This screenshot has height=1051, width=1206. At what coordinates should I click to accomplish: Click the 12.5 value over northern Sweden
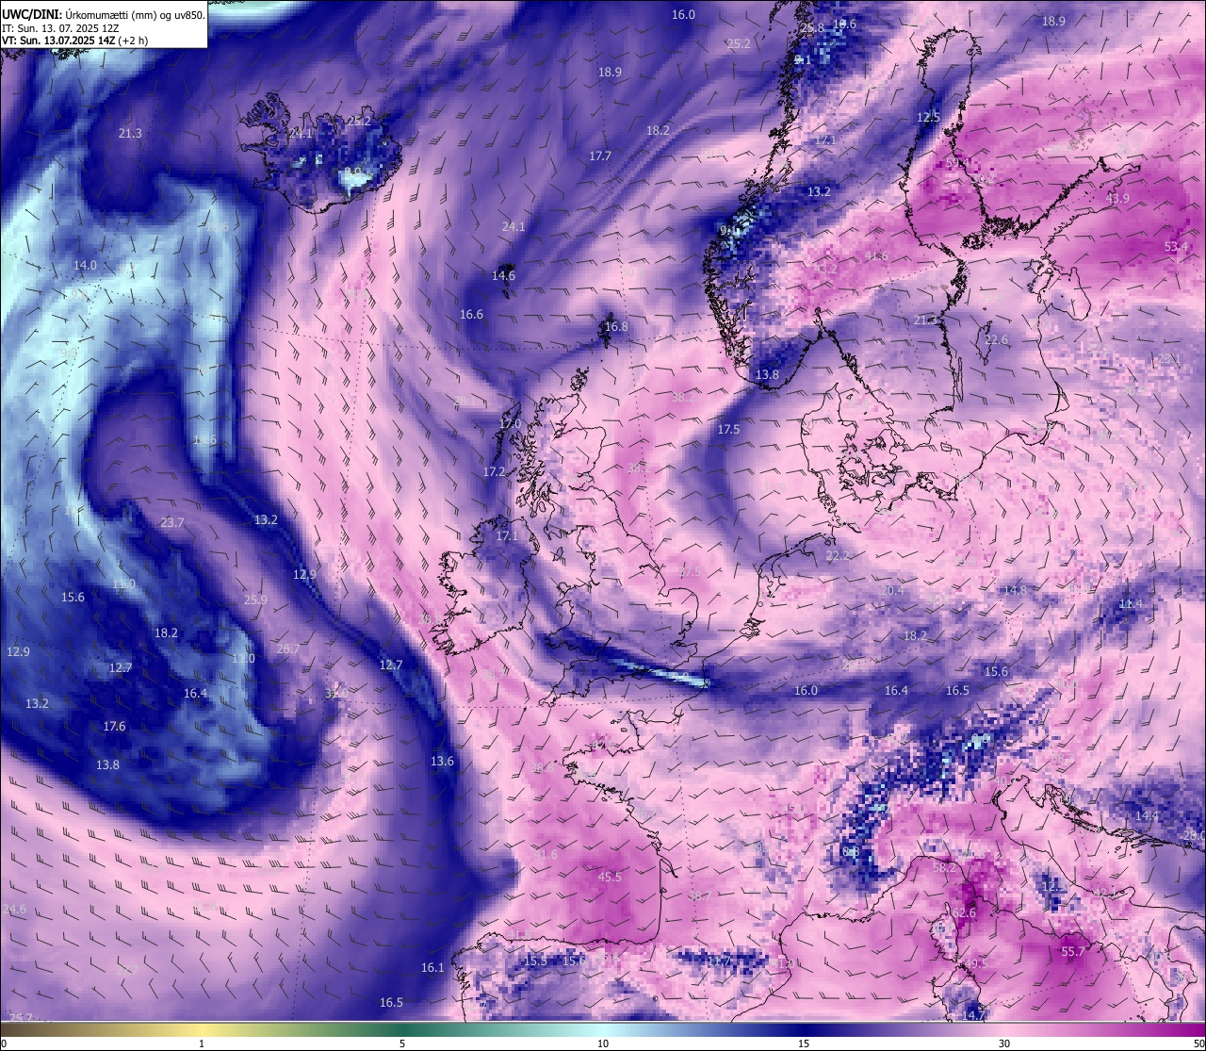click(x=928, y=118)
